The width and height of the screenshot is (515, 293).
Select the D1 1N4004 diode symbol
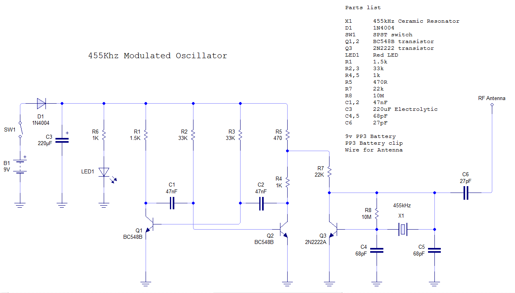[x=41, y=104]
